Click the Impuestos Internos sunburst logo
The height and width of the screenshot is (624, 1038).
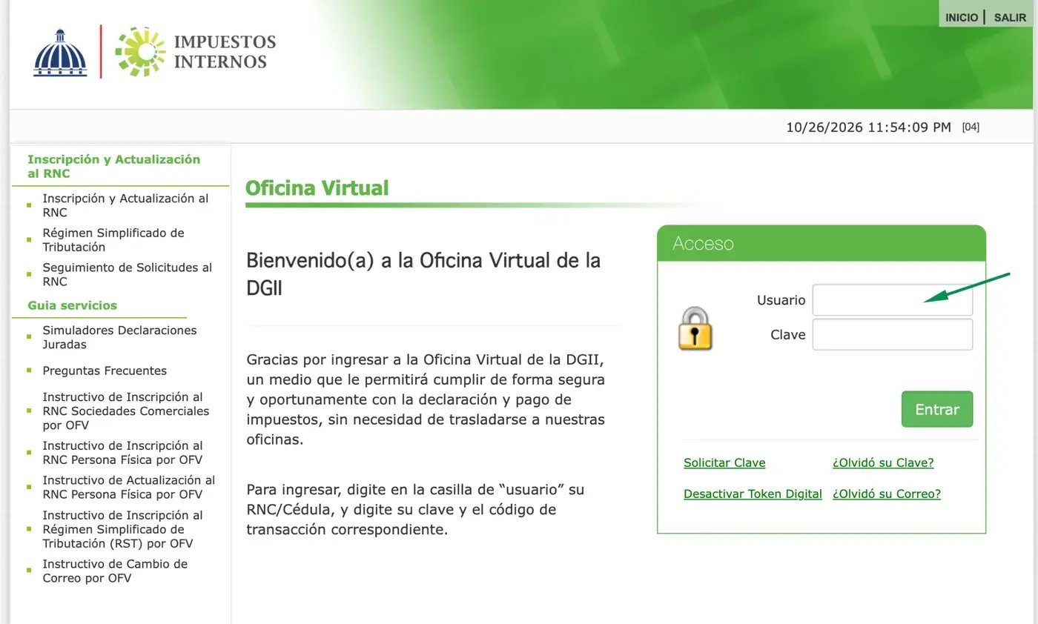[x=141, y=52]
